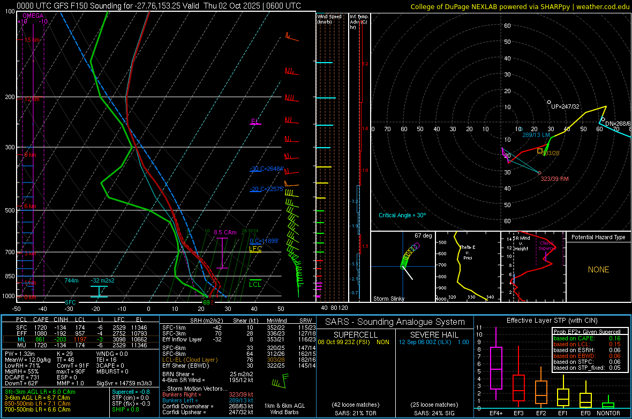Click the Inf. Temp. Adv. panel heading

[359, 22]
